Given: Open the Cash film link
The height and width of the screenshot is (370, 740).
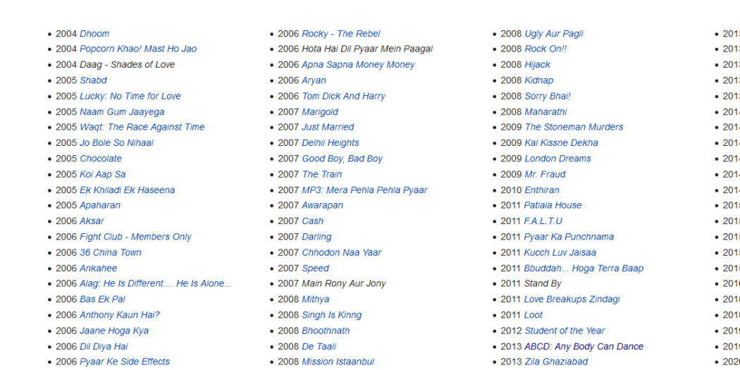Looking at the screenshot, I should pyautogui.click(x=313, y=221).
